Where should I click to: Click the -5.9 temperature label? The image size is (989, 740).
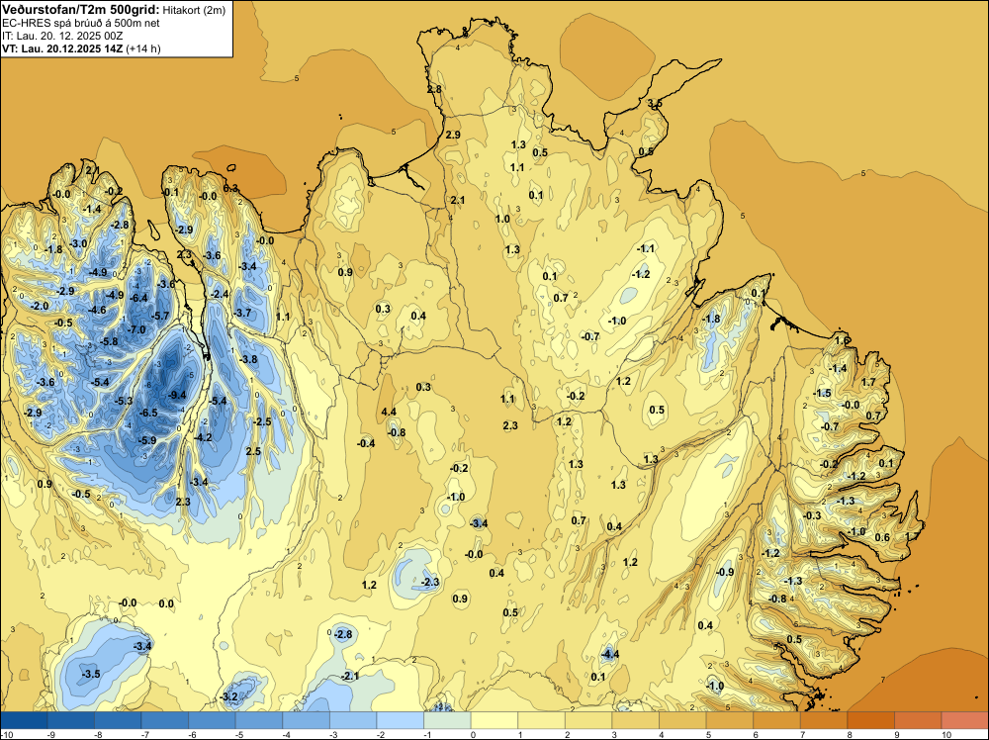tap(146, 440)
